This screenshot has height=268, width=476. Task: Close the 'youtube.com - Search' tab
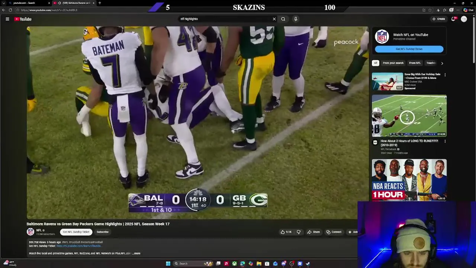49,3
